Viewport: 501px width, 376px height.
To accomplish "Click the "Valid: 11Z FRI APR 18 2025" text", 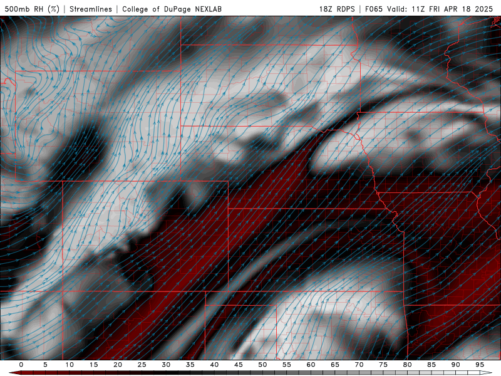I will pos(440,9).
